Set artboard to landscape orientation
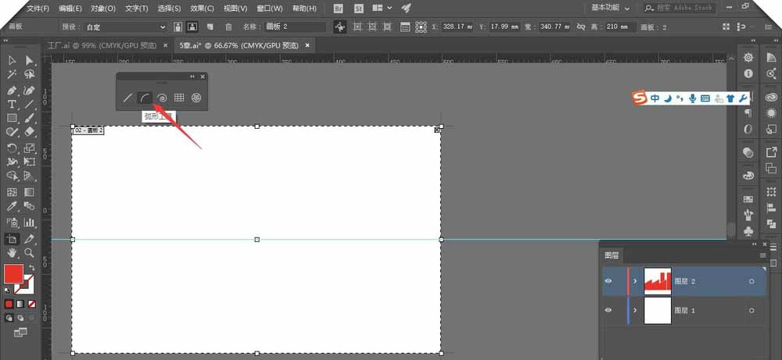The width and height of the screenshot is (782, 360). [x=192, y=27]
